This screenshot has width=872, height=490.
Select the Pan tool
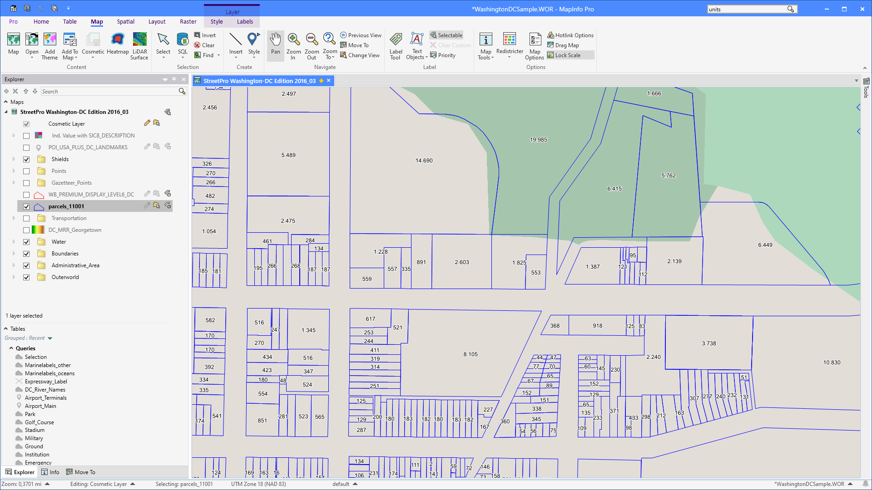pyautogui.click(x=275, y=45)
